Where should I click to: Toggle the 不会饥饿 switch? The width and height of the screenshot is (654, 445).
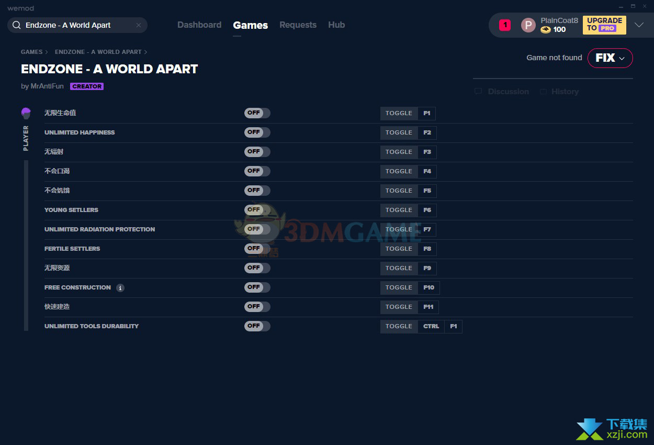(257, 191)
